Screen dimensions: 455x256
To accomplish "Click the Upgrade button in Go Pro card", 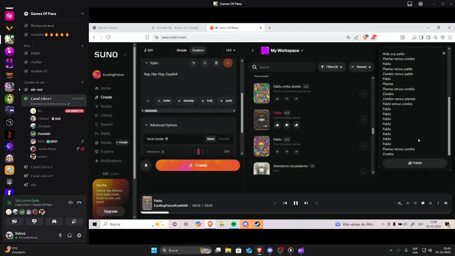I will point(111,211).
